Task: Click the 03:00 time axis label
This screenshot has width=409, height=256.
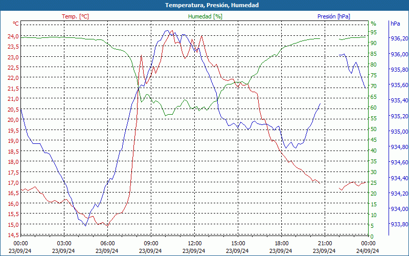Action: [64, 244]
